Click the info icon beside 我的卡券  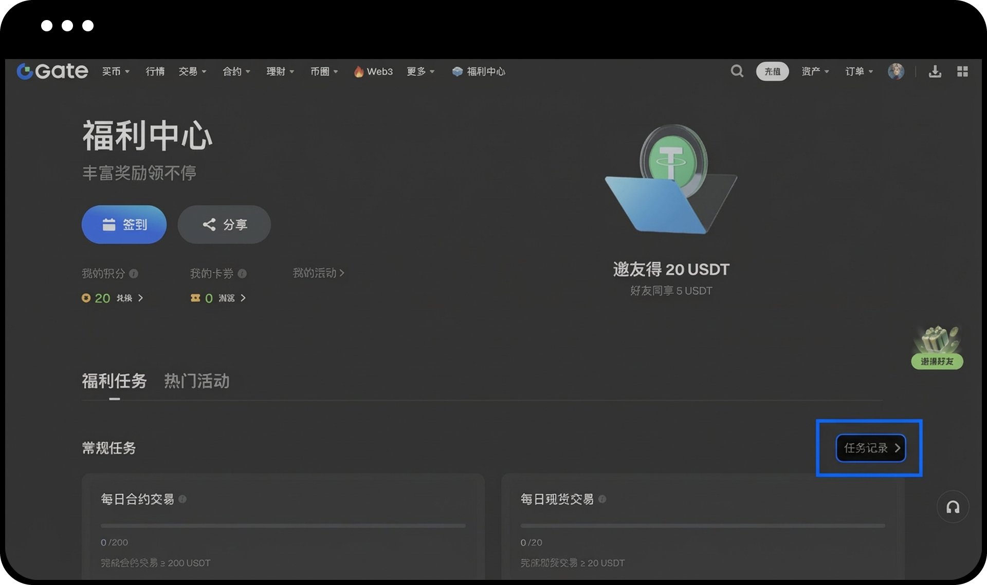242,274
